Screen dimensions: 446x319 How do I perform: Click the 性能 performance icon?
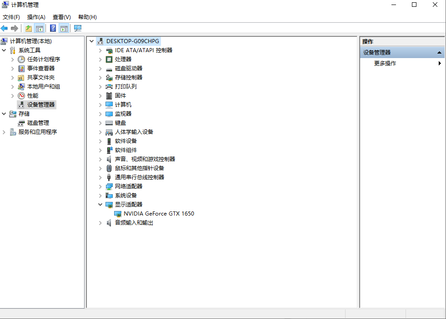pos(21,96)
